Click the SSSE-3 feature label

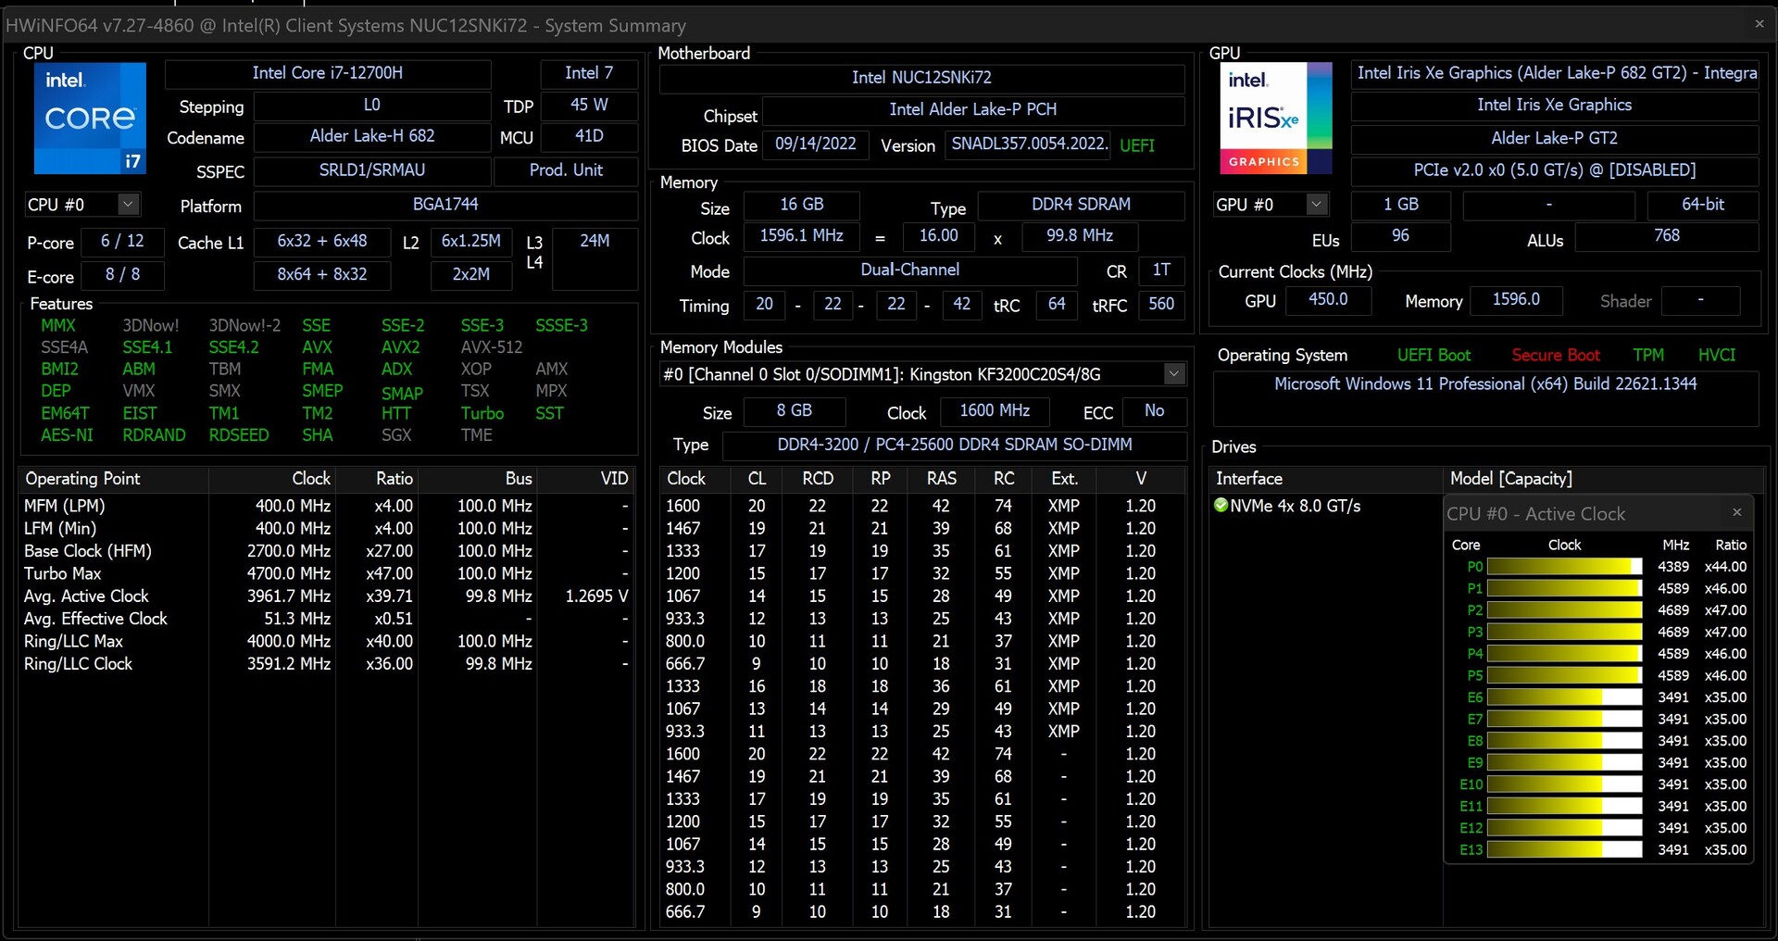coord(561,325)
